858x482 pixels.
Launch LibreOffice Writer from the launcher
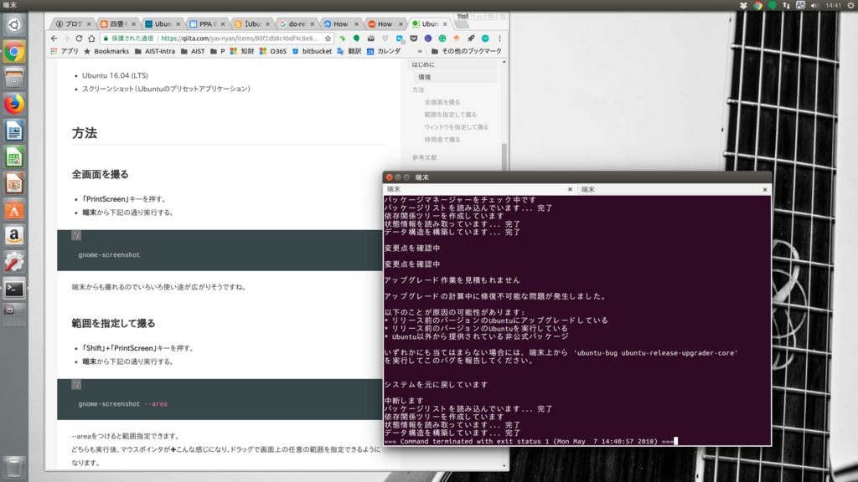pyautogui.click(x=13, y=131)
